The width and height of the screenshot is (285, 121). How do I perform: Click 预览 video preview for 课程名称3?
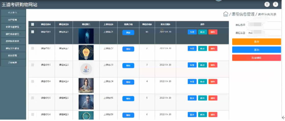coord(128,65)
